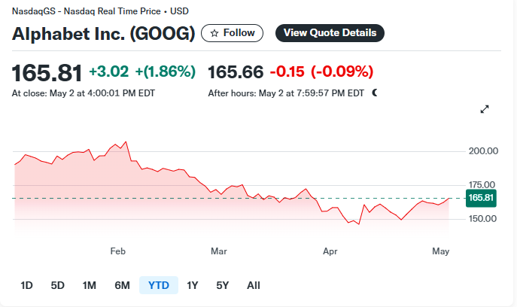This screenshot has width=517, height=307.
Task: Click the after-hours moon icon
Action: (x=375, y=93)
